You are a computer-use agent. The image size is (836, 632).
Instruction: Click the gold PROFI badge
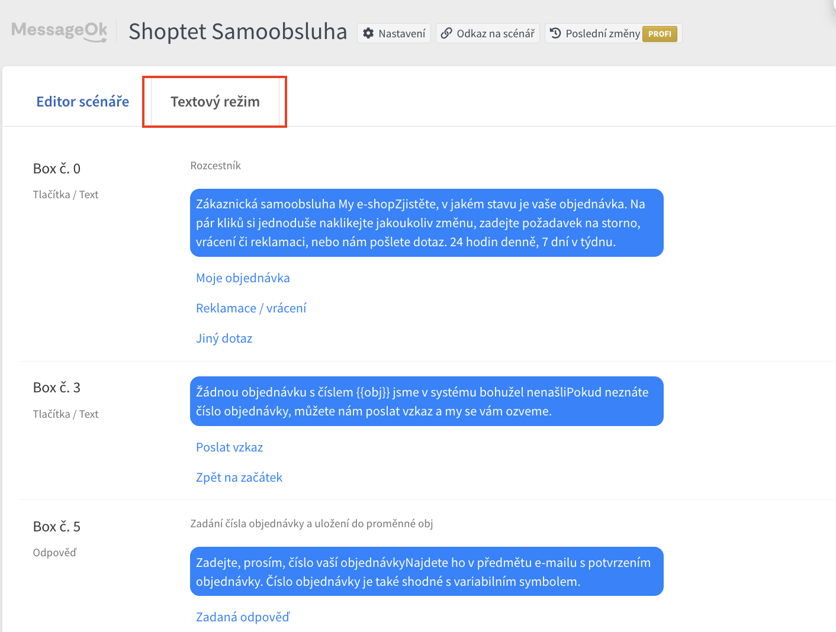click(x=660, y=34)
